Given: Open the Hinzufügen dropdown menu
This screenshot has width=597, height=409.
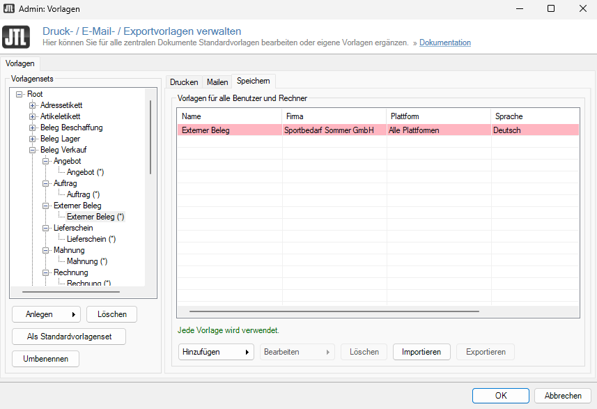Looking at the screenshot, I should 216,352.
